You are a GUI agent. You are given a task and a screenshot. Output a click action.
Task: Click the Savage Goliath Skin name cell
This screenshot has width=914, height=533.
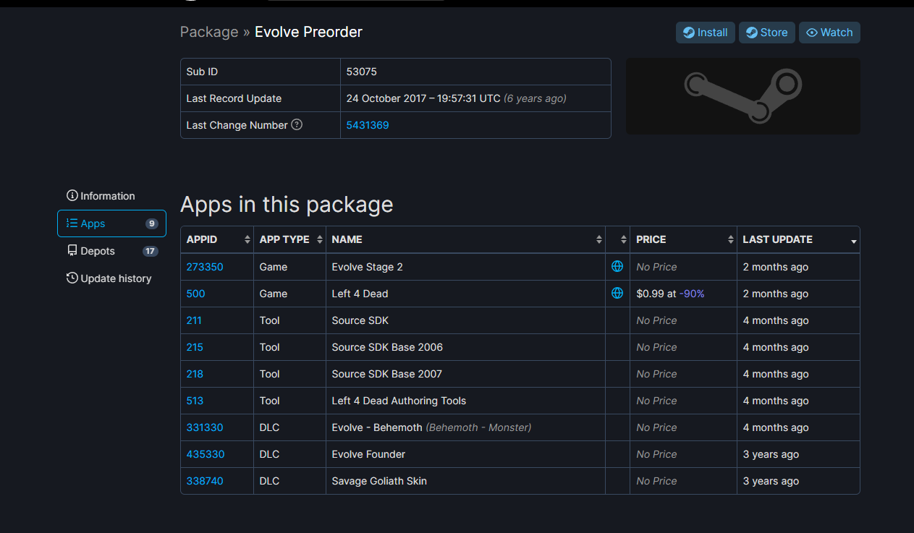[465, 481]
